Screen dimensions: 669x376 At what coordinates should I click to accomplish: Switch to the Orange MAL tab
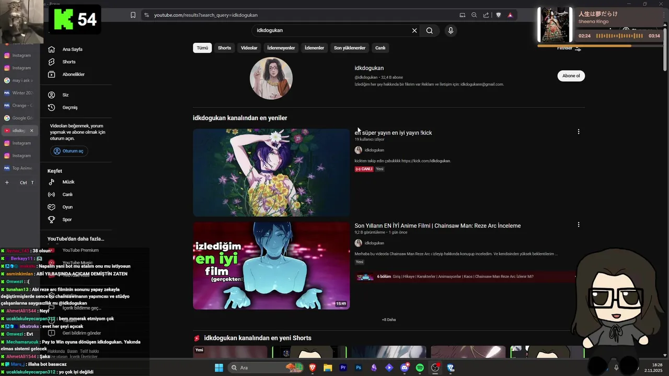19,105
